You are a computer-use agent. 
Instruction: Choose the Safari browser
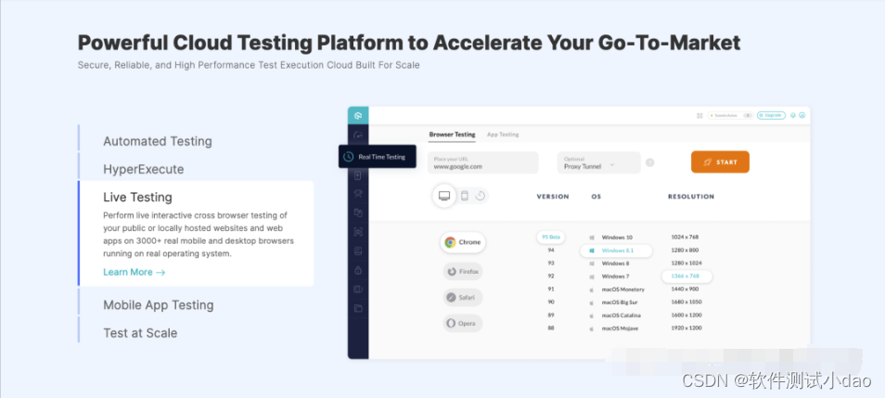tap(463, 298)
